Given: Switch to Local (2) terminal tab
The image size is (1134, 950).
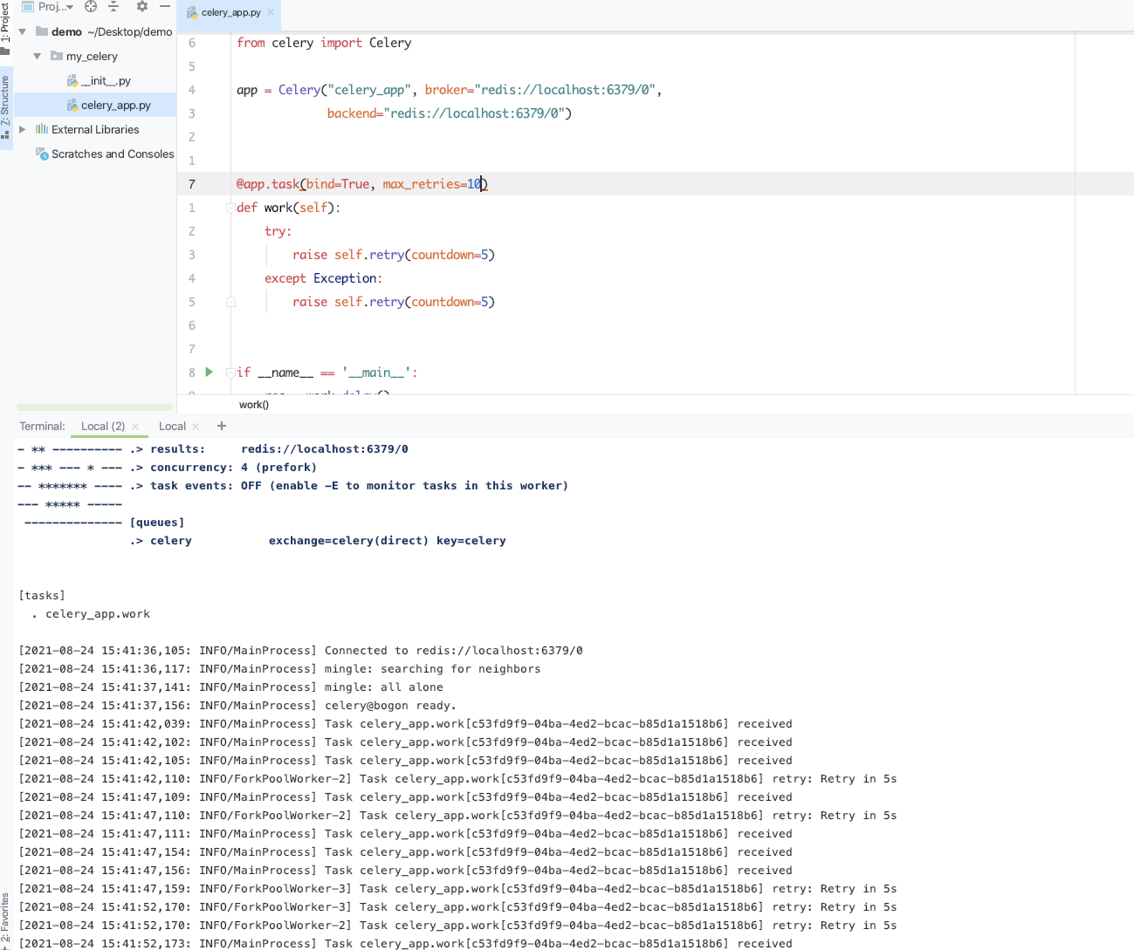Looking at the screenshot, I should point(103,426).
